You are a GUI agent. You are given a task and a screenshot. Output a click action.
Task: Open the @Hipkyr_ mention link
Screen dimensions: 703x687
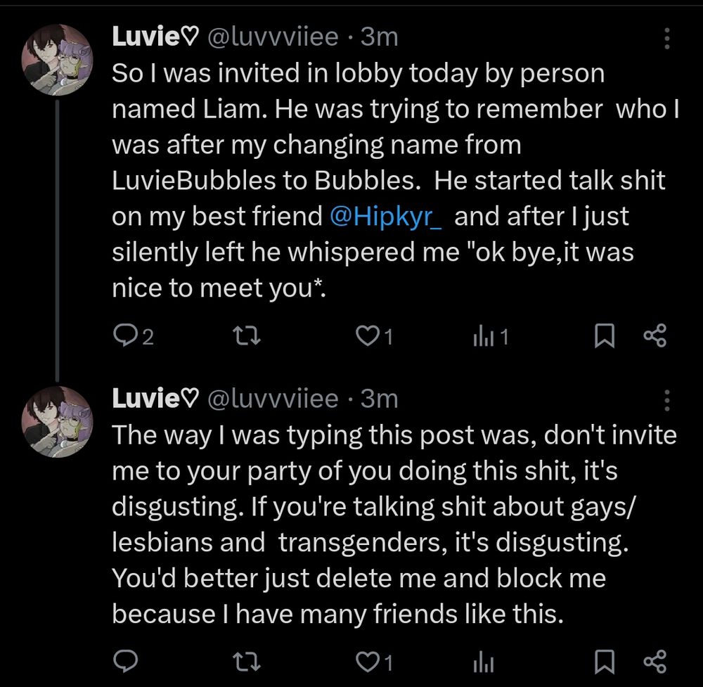(385, 217)
